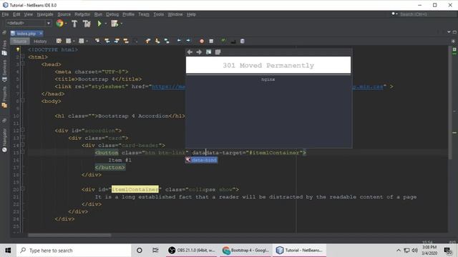458x257 pixels.
Task: Click the stop macro recording icon
Action: pyautogui.click(x=211, y=41)
